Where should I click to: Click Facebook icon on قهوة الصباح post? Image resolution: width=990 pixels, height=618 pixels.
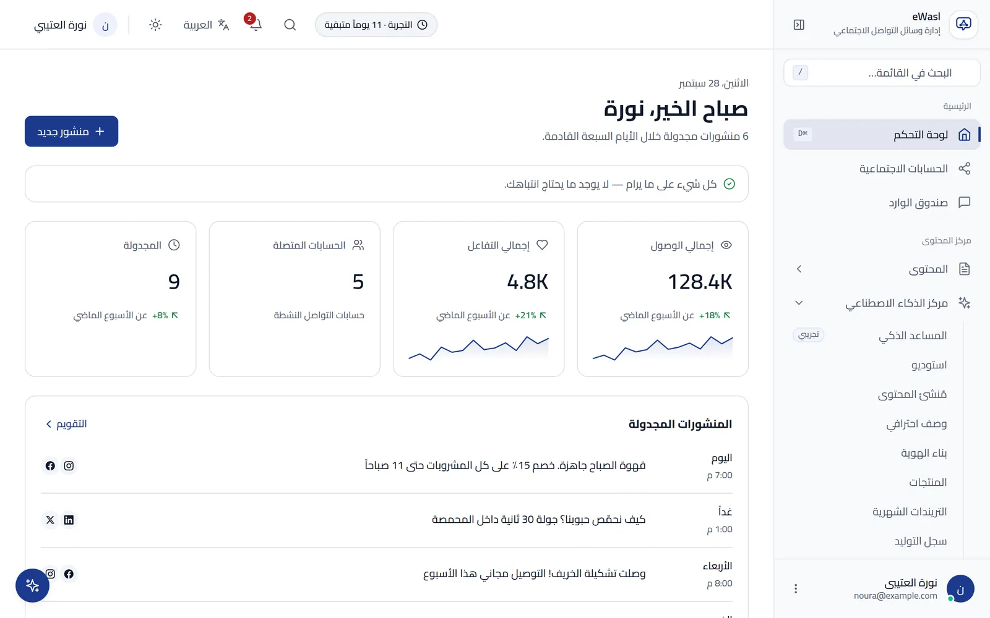pyautogui.click(x=50, y=466)
